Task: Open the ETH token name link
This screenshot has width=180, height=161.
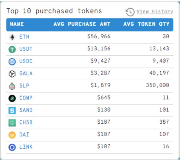Action: (24, 37)
